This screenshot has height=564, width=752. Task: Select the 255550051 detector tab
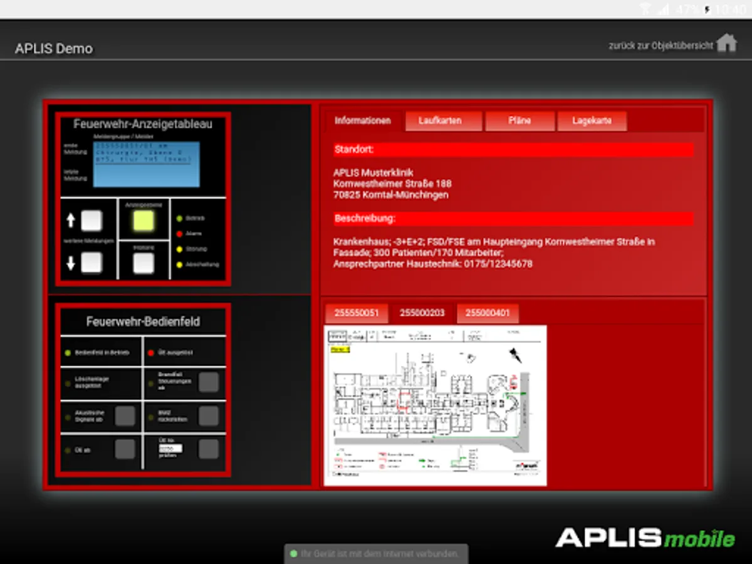tap(356, 313)
